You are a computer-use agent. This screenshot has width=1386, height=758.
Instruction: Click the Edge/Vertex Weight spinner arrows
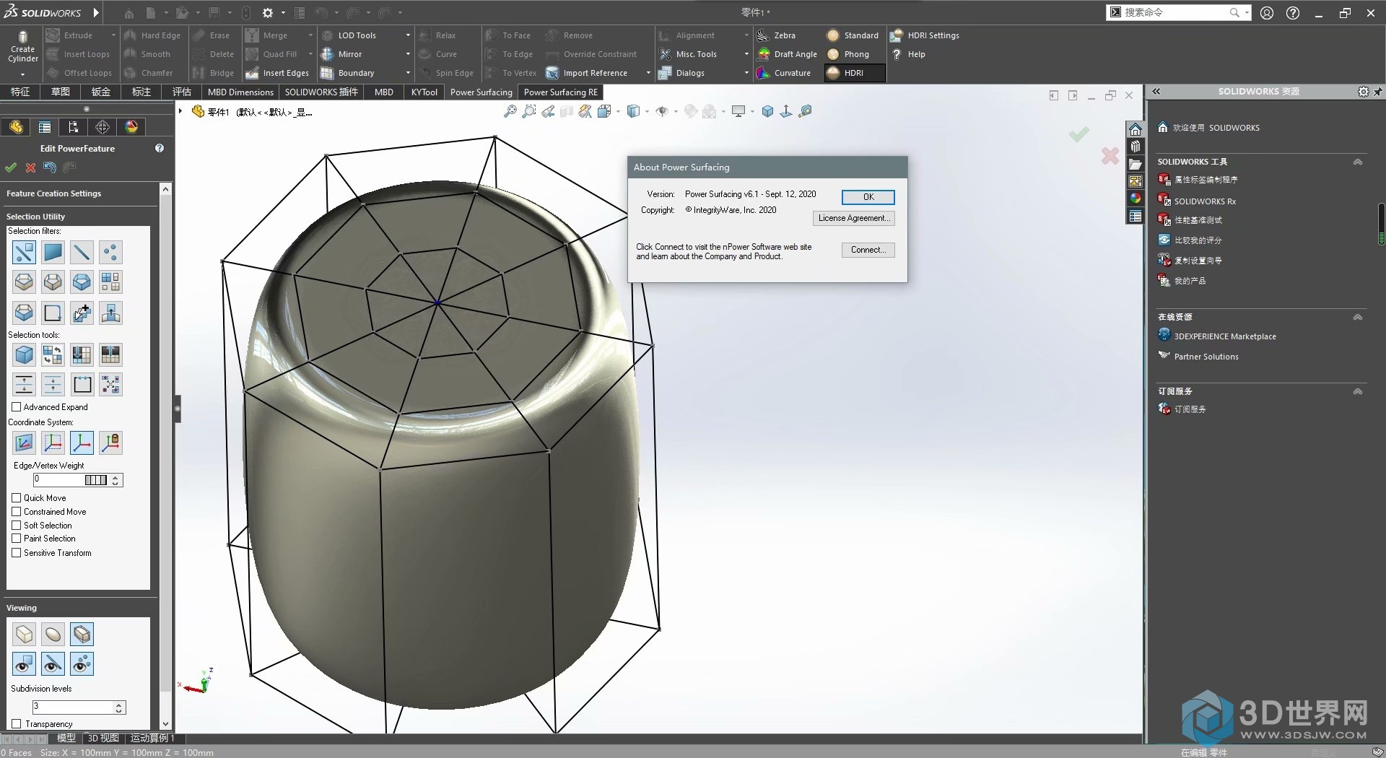pos(115,480)
